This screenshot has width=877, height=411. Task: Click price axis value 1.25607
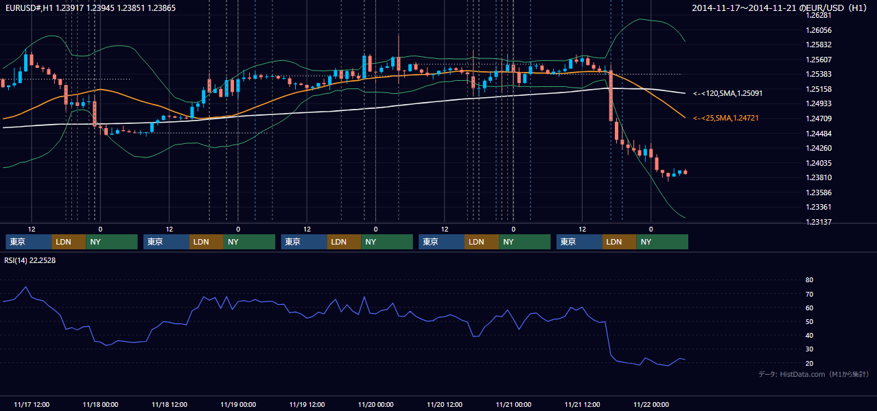click(819, 60)
